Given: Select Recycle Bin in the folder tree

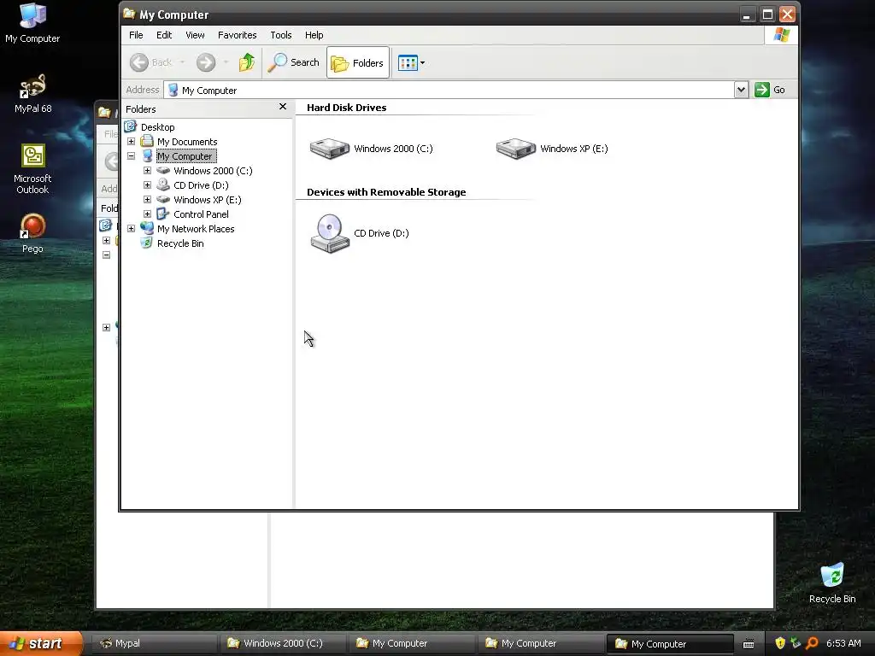Looking at the screenshot, I should pos(180,243).
